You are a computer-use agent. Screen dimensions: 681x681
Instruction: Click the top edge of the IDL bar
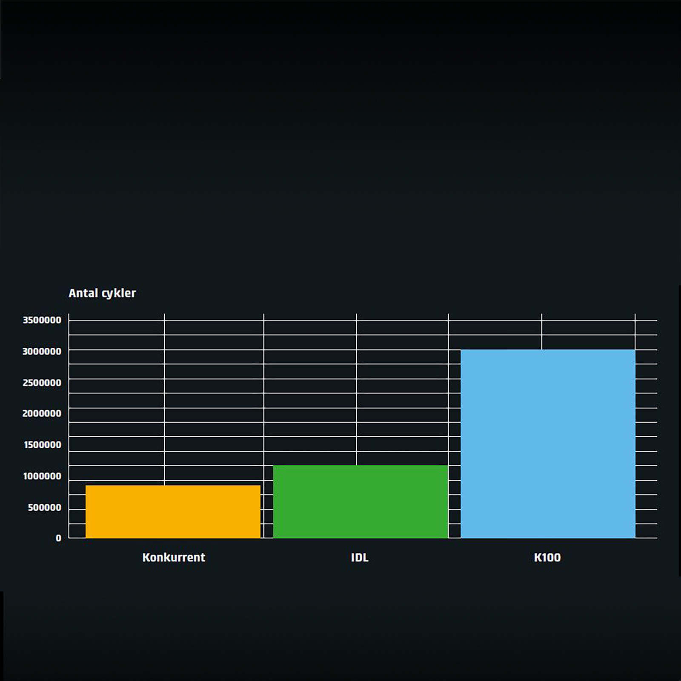(360, 466)
